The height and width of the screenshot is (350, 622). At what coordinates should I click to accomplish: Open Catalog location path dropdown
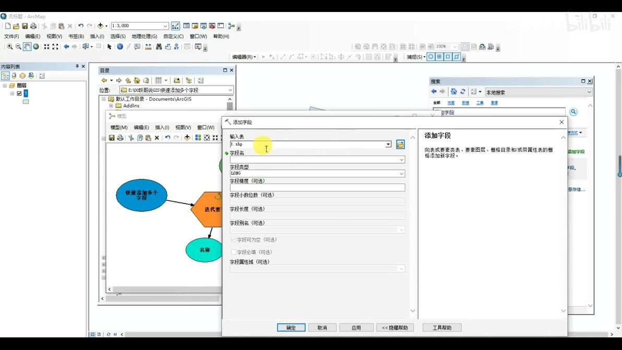tap(230, 90)
